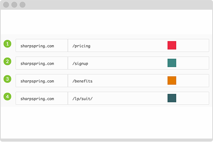Click the /pricing path field

tap(139, 46)
